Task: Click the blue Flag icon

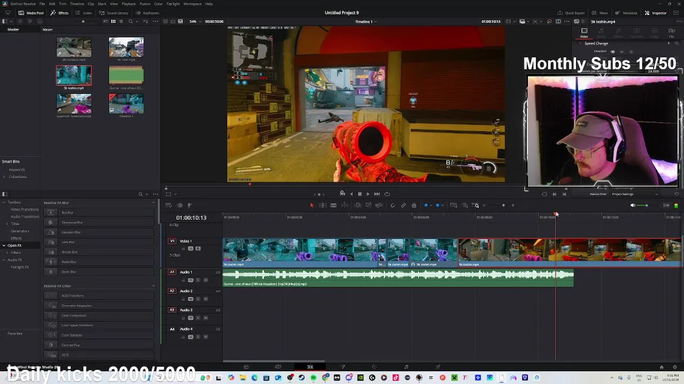Action: click(426, 205)
